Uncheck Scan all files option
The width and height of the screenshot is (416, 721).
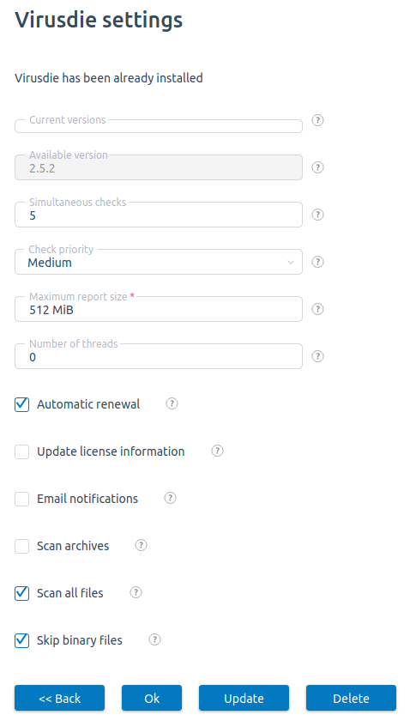coord(21,593)
